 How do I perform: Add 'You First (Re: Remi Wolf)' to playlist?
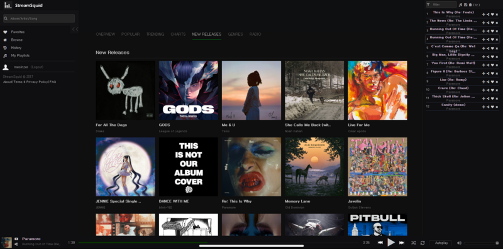pos(484,65)
